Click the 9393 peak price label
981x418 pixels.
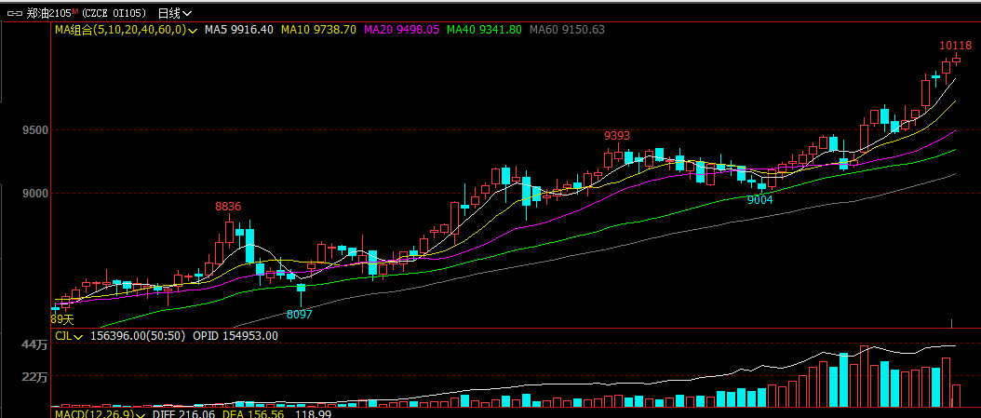point(616,136)
